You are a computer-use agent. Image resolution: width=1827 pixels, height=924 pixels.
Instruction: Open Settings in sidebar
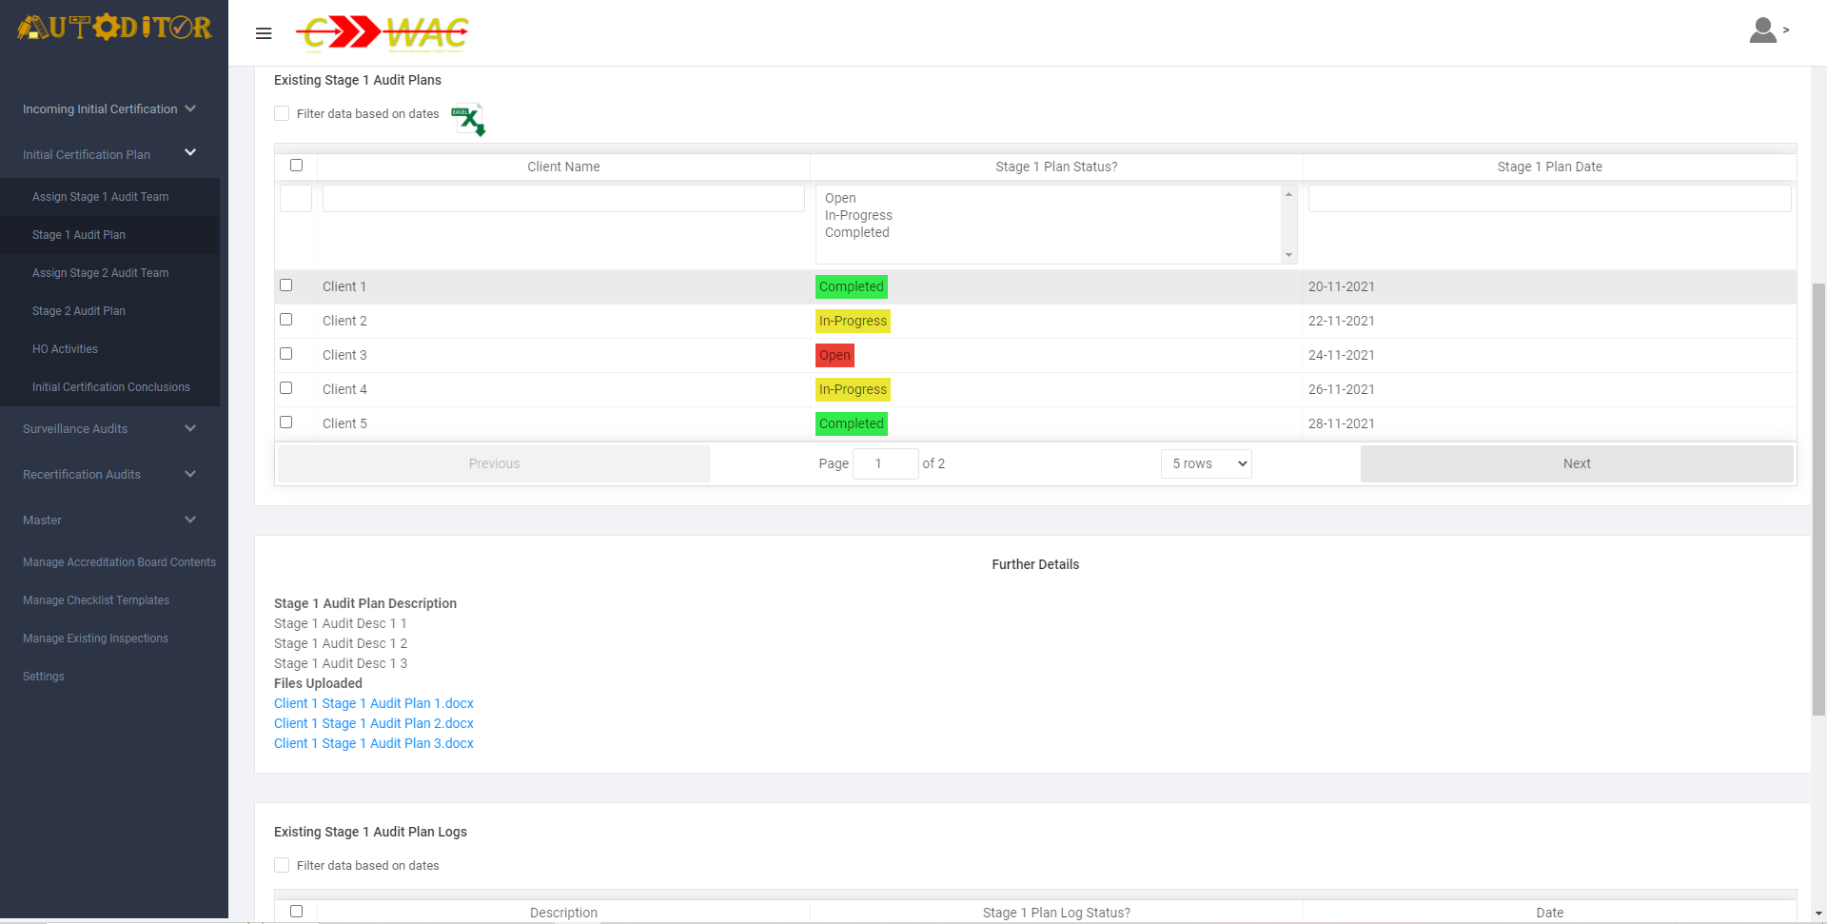[44, 677]
